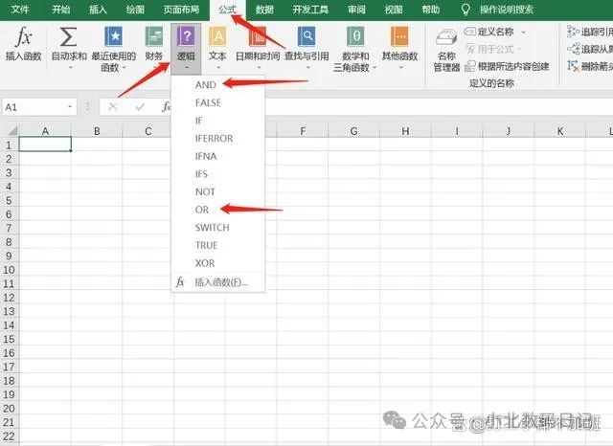The image size is (613, 446).
Task: Switch to the Page Layout (页面布局) tab
Action: coord(181,10)
